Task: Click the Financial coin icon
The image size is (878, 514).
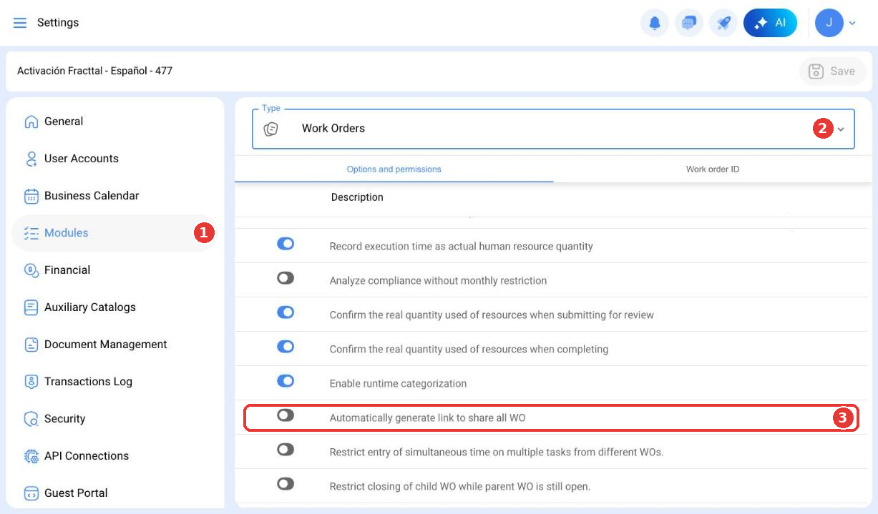Action: 31,270
